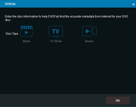The height and width of the screenshot is (107, 136).
Task: Pick the Bonus camcorder icon
Action: click(x=89, y=31)
